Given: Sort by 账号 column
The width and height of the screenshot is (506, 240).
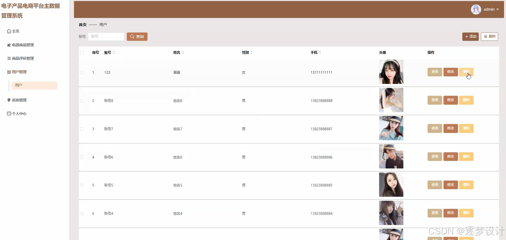Looking at the screenshot, I should [x=114, y=53].
